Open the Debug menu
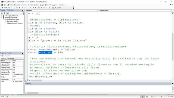Image resolution: width=174 pixels, height=98 pixels. click(36, 5)
